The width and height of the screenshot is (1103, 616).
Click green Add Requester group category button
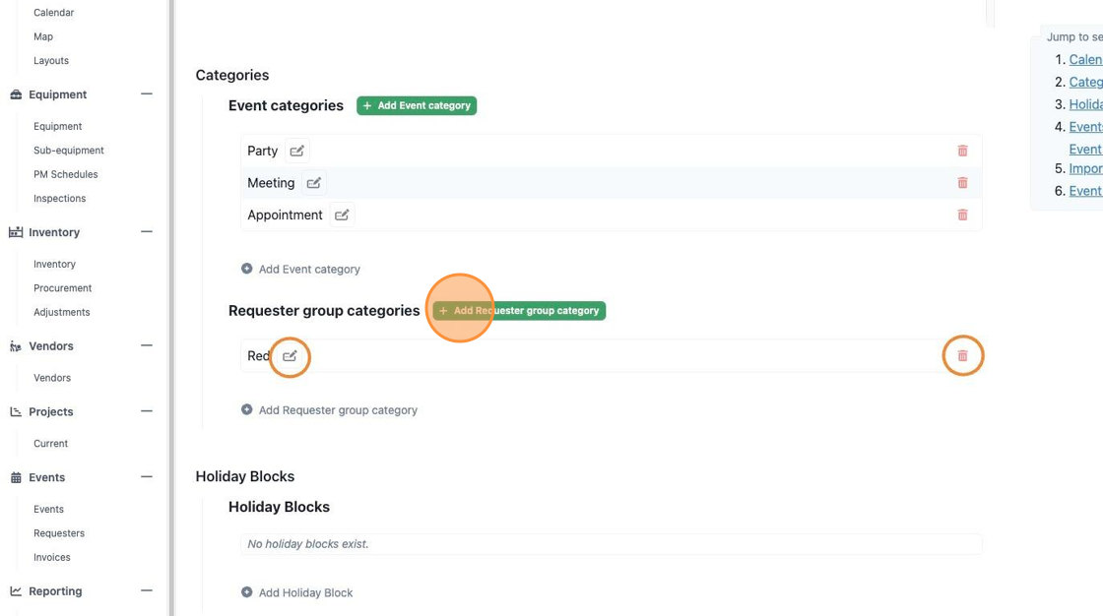click(x=519, y=311)
